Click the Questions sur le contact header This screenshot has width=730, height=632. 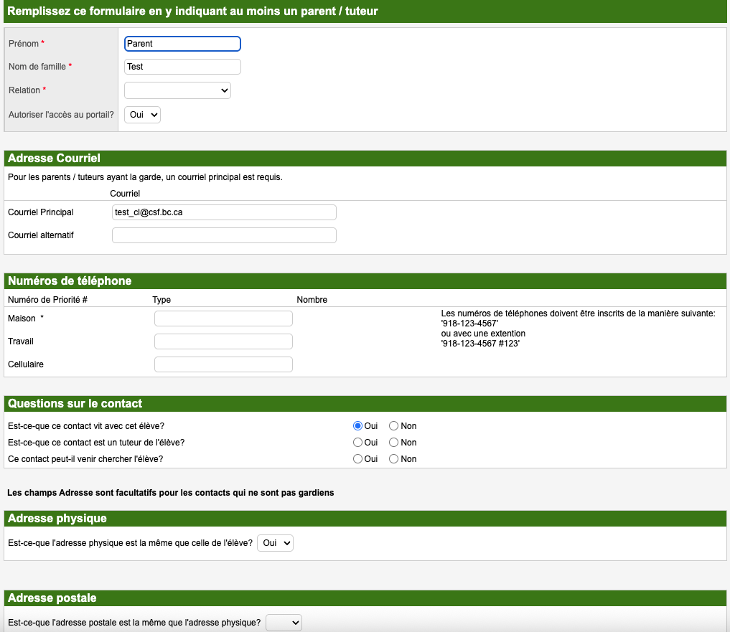click(75, 403)
